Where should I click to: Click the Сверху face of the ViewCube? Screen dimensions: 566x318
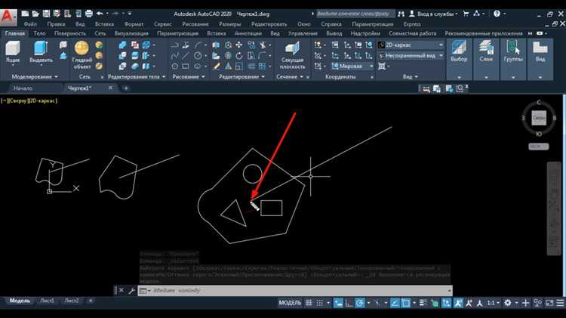coord(539,118)
